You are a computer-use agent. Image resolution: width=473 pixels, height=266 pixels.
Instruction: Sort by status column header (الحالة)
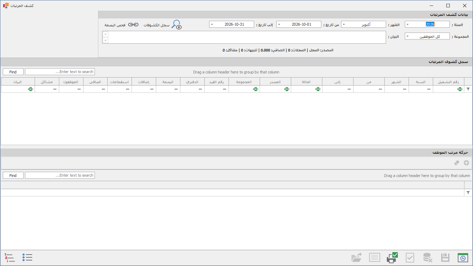point(306,82)
